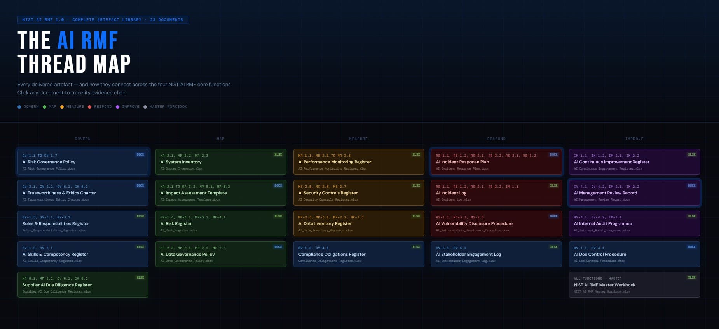Click AI Skills & Competency Register card
The height and width of the screenshot is (329, 719).
tap(83, 254)
